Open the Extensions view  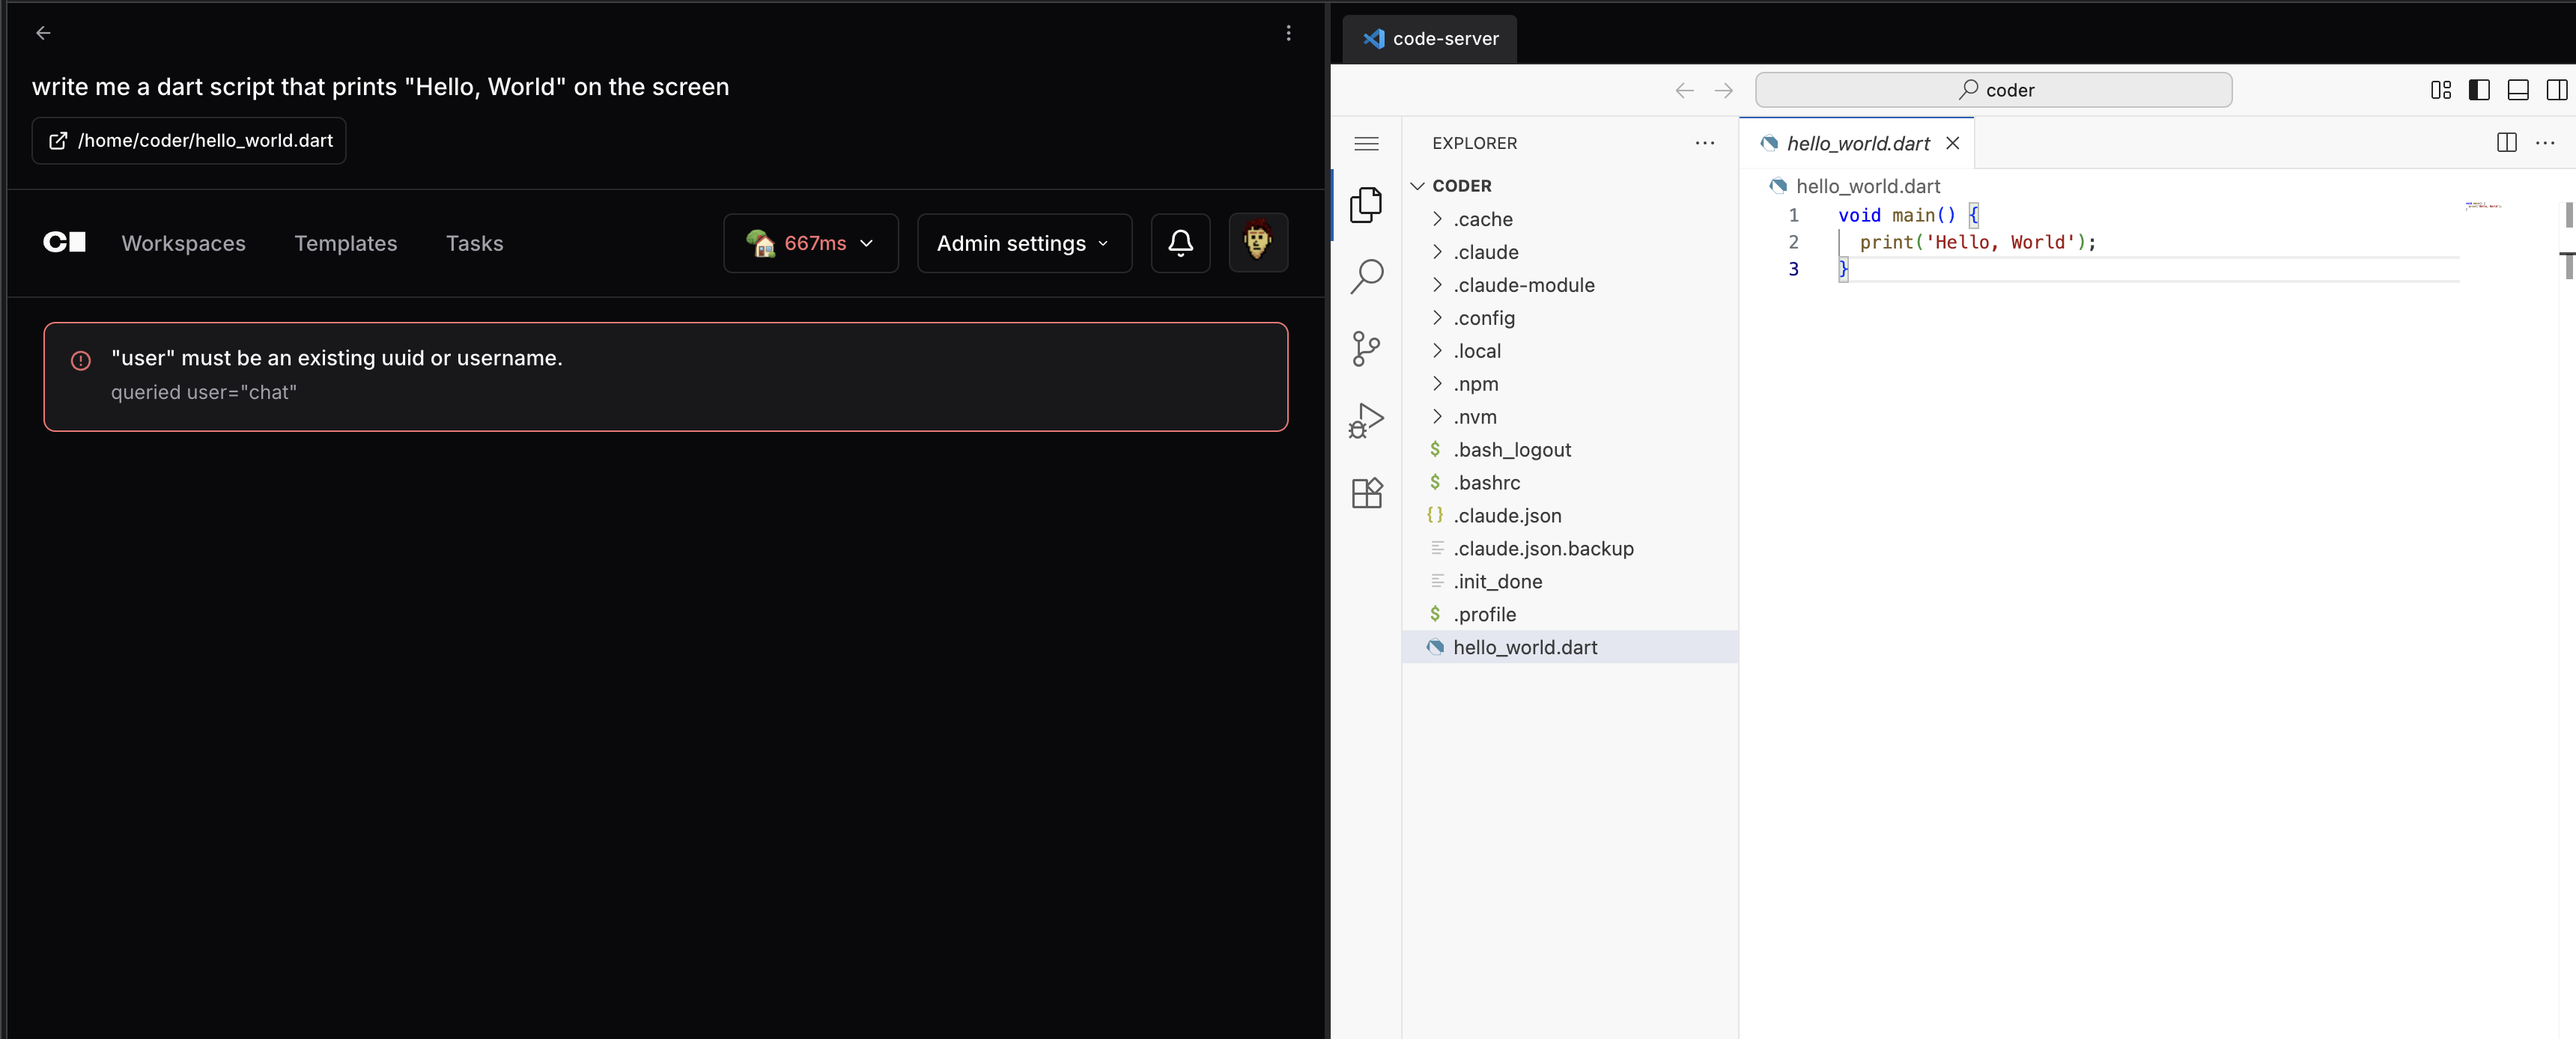pyautogui.click(x=1366, y=493)
